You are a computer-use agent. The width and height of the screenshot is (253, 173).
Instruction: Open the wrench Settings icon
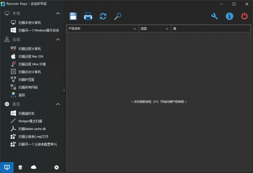point(214,16)
